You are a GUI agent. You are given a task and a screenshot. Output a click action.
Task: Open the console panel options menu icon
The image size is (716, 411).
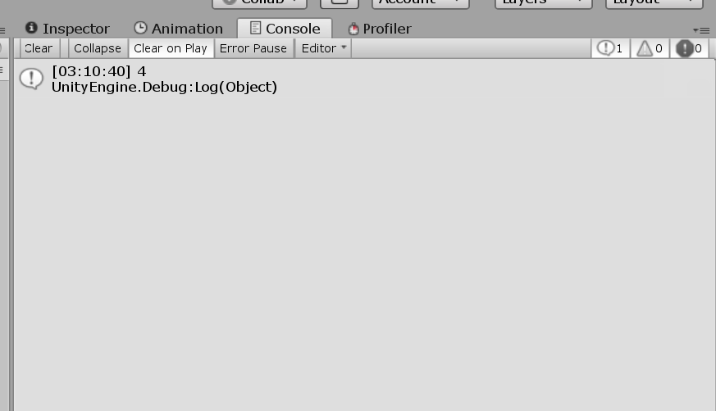click(702, 30)
